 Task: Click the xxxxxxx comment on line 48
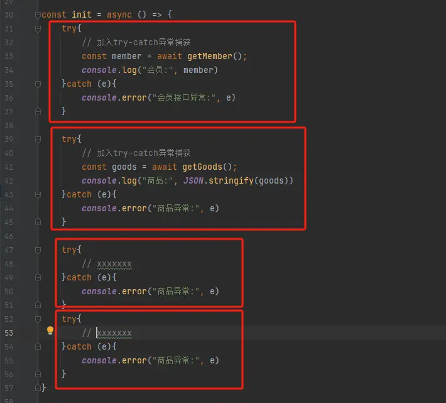(x=107, y=264)
